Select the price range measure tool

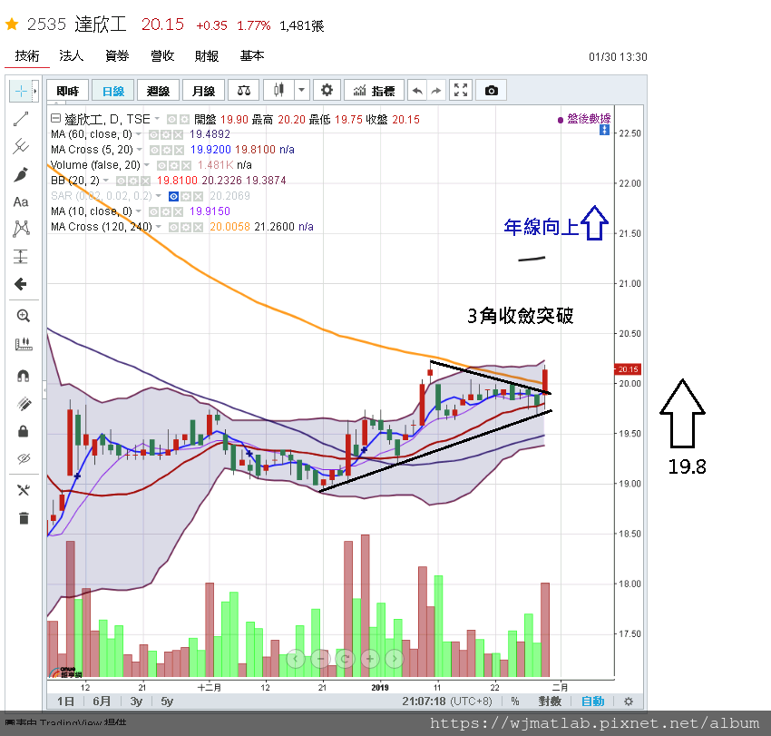point(23,344)
